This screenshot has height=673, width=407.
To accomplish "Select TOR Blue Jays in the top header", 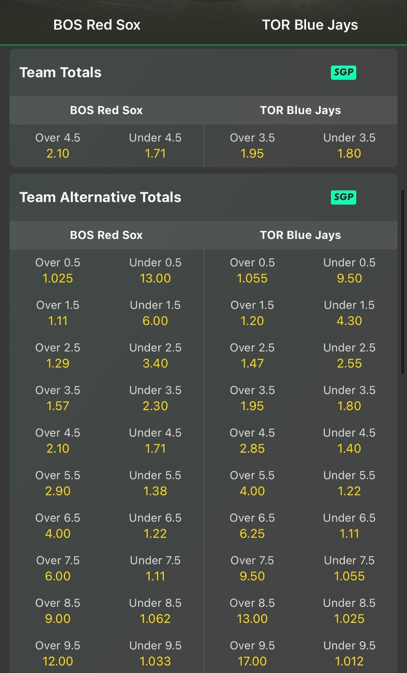I will click(310, 25).
